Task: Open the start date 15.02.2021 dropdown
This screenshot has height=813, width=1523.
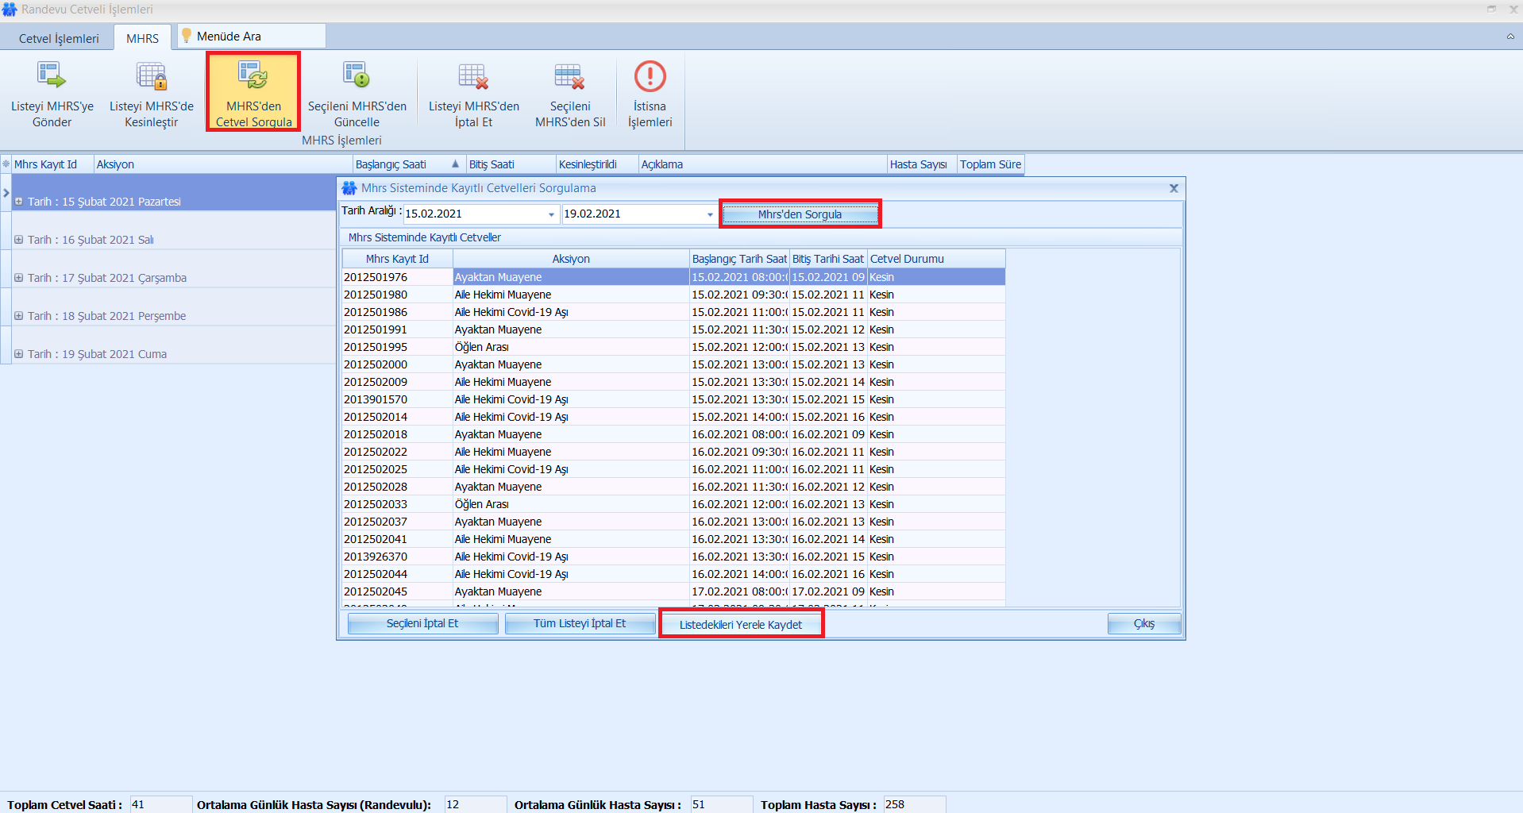Action: (551, 214)
